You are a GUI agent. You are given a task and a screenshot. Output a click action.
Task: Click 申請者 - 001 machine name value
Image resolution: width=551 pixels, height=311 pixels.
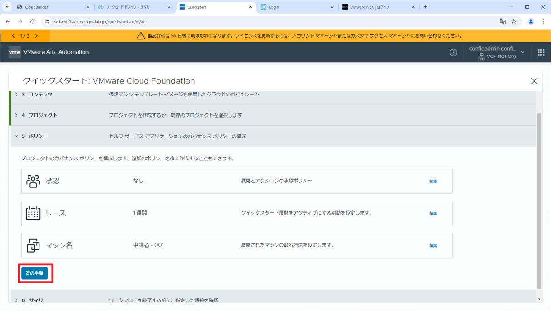click(148, 245)
